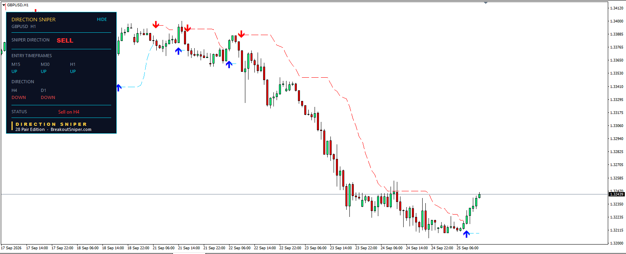The image size is (626, 254).
Task: Click time axis label 17 Sep 2026
Action: (11, 248)
